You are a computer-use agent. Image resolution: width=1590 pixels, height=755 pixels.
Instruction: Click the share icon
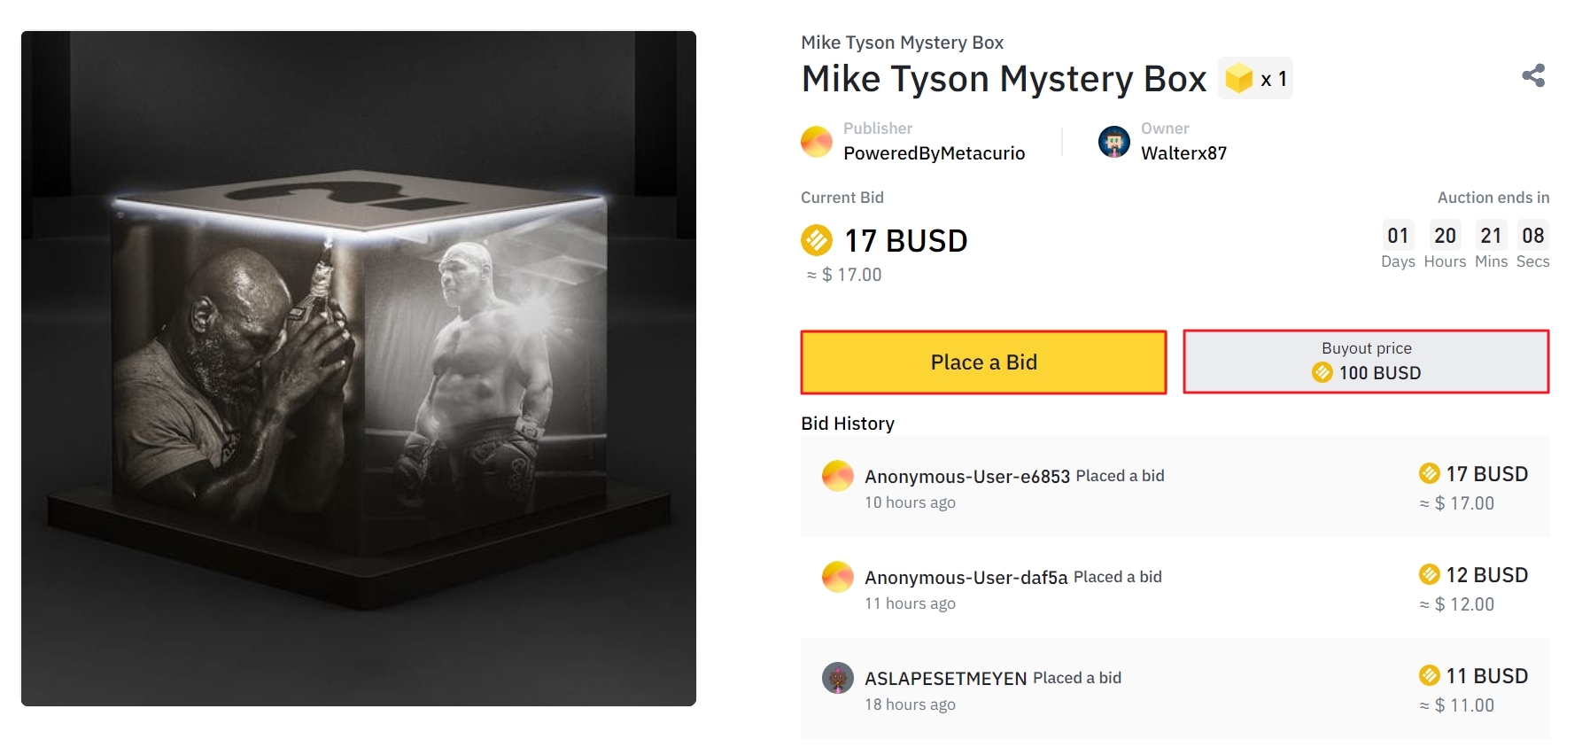click(x=1533, y=76)
